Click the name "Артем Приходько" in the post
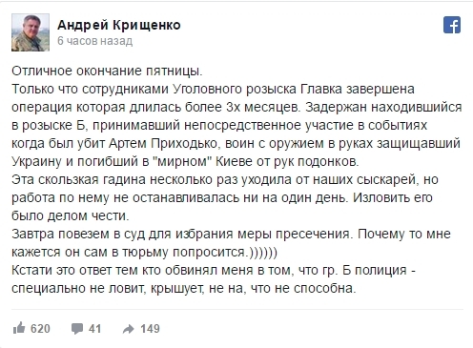 (x=163, y=143)
